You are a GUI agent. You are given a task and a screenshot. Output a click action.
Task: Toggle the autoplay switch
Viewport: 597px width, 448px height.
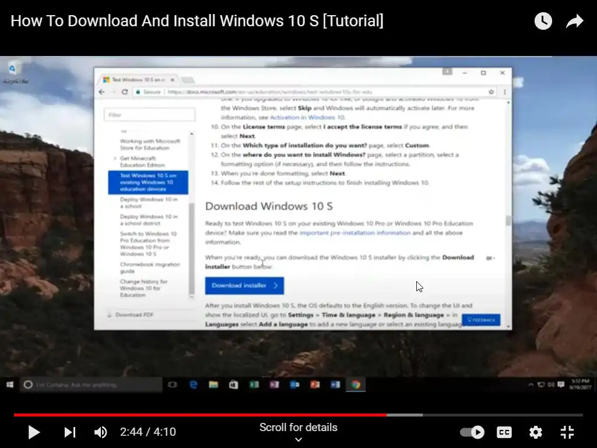(472, 432)
